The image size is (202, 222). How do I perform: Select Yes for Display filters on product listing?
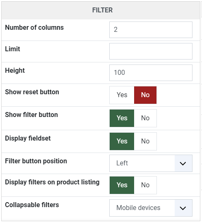point(122,185)
